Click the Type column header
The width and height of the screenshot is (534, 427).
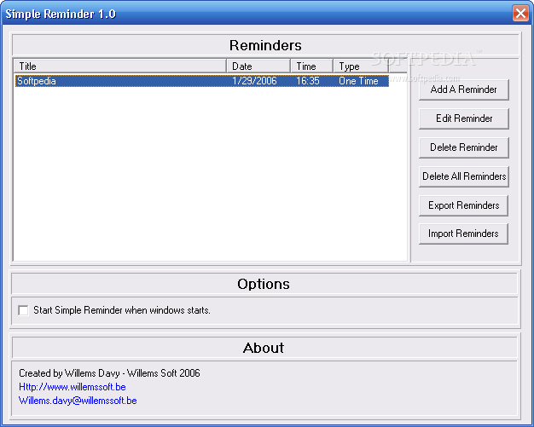(361, 66)
